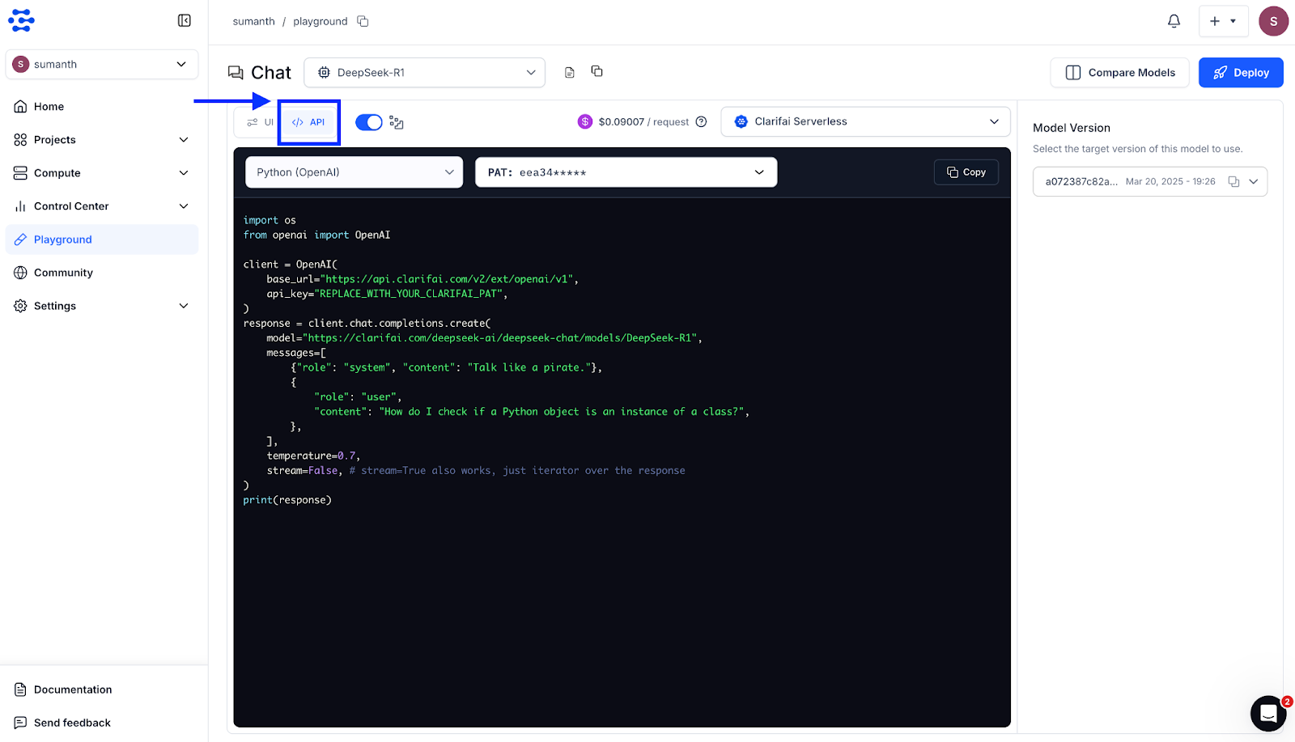The image size is (1295, 742).
Task: Open Compare Models
Action: (x=1119, y=73)
